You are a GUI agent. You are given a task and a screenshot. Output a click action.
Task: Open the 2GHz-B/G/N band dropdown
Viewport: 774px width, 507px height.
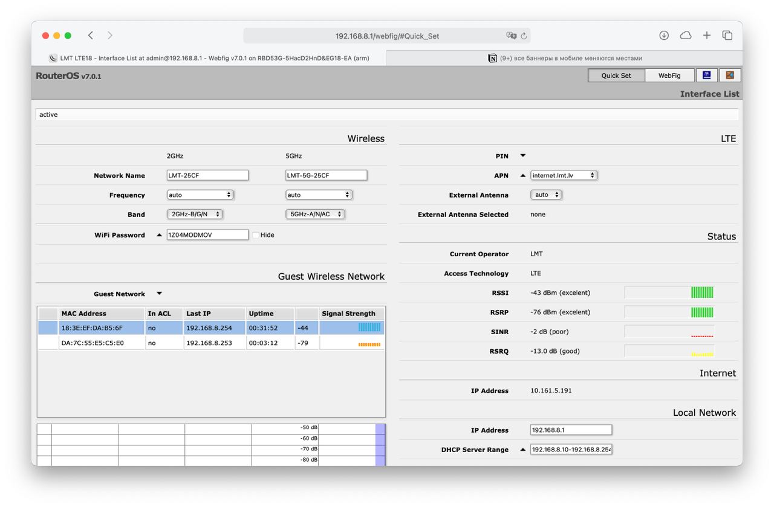[x=195, y=215]
